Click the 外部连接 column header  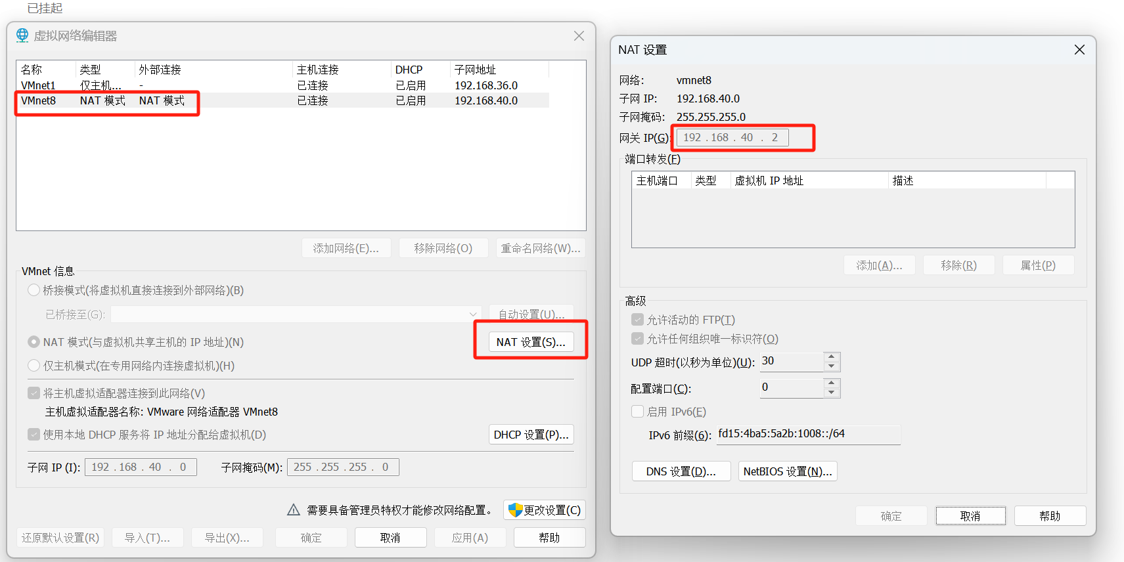tap(214, 70)
